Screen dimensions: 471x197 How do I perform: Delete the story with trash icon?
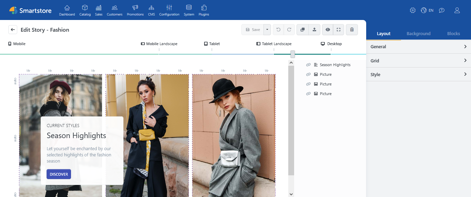(352, 30)
